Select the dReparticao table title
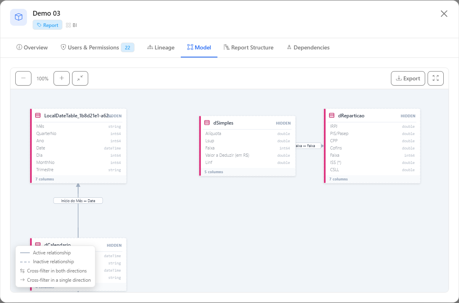This screenshot has width=459, height=303. (x=351, y=116)
